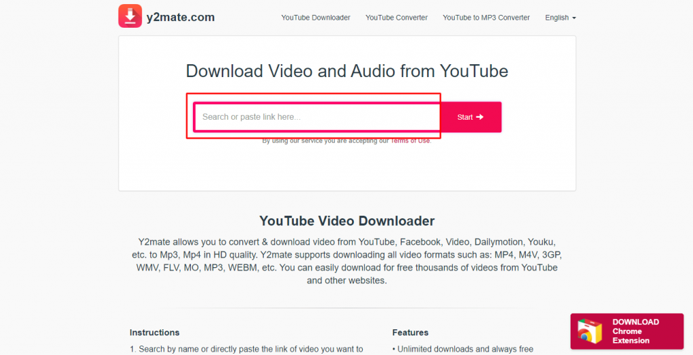Click the 'Search by name or directly paste' instruction
The width and height of the screenshot is (693, 355).
coord(246,350)
